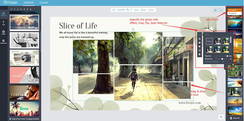The width and height of the screenshot is (244, 121).
Task: Open the Background panel
Action: click(x=4, y=41)
